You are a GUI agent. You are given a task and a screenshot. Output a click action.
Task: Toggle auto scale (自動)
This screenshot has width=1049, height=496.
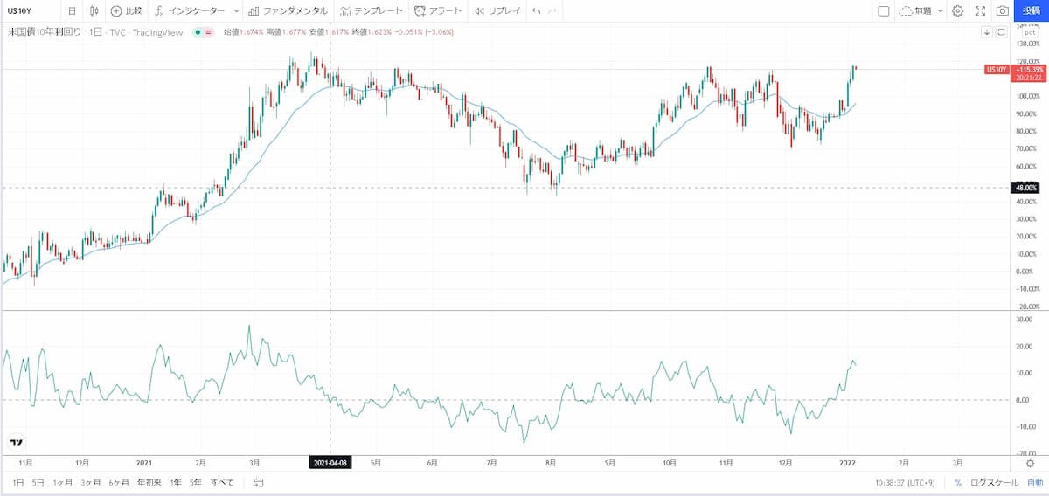tap(1034, 482)
